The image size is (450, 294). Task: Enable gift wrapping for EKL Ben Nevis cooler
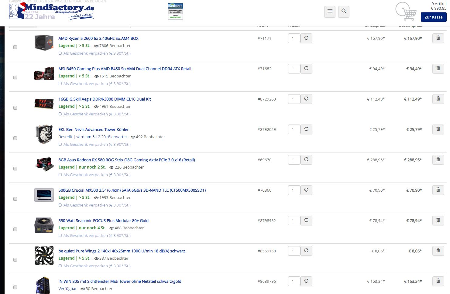click(60, 144)
